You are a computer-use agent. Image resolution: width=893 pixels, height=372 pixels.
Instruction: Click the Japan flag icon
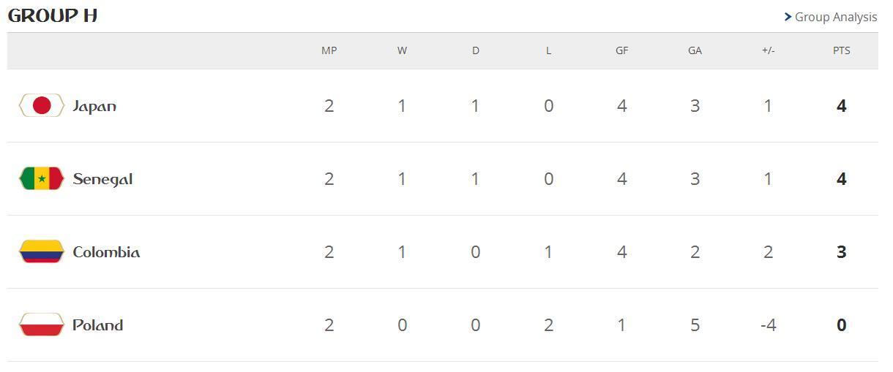coord(42,106)
